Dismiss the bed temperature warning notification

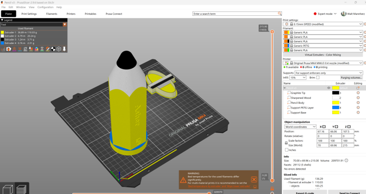pos(254,179)
